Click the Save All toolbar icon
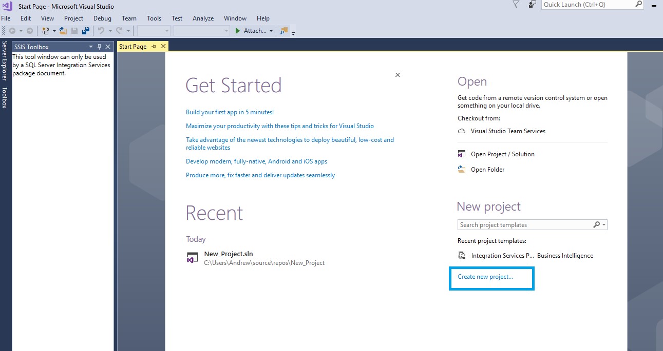The height and width of the screenshot is (351, 663). [x=86, y=31]
